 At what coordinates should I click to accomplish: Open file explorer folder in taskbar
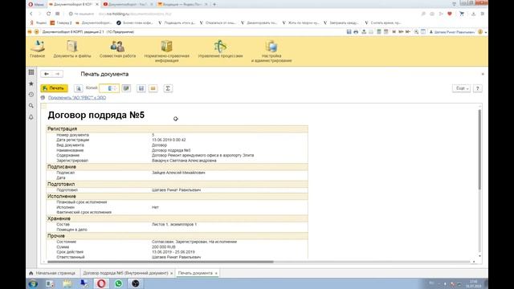click(x=67, y=283)
